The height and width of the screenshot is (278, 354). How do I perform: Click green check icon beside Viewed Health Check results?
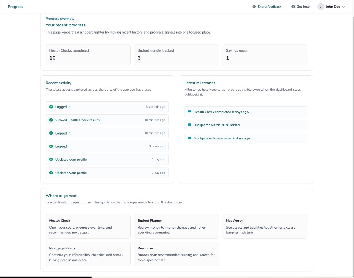51,120
